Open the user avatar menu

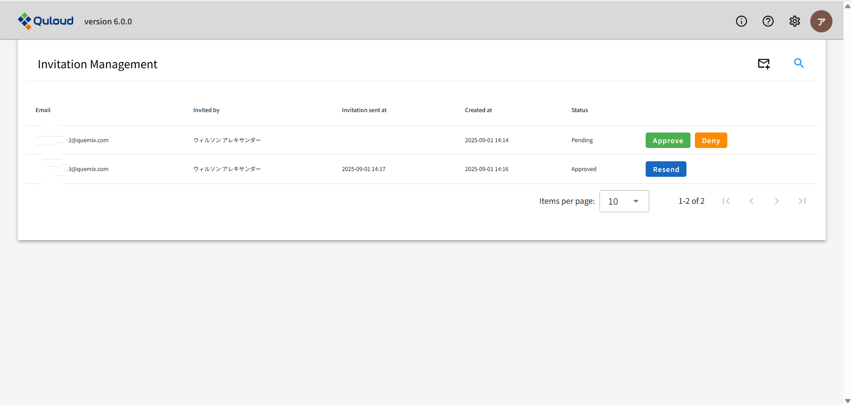[x=821, y=21]
